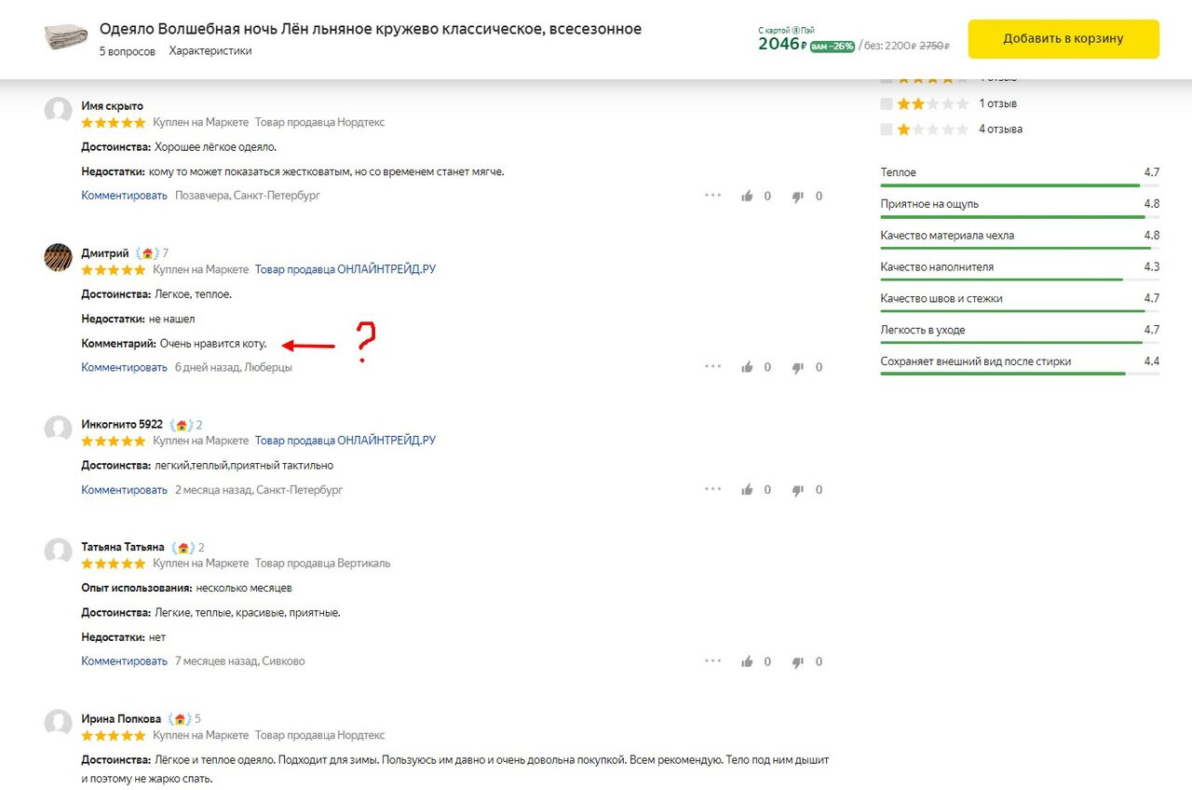Like Dmitry's review with thumbs up
The image size is (1192, 790).
(747, 367)
